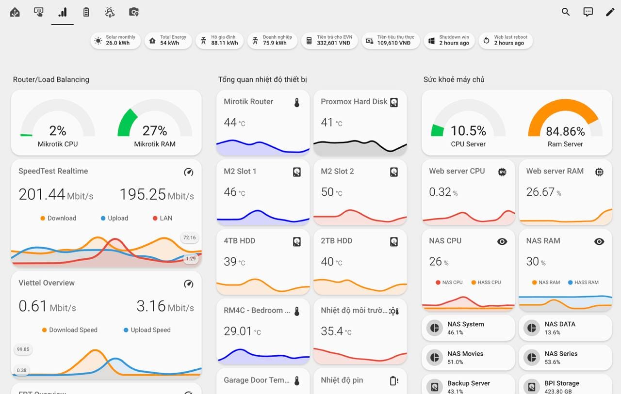This screenshot has width=621, height=394.
Task: Open the Tiền tiêu thụ thực chip
Action: (x=391, y=41)
